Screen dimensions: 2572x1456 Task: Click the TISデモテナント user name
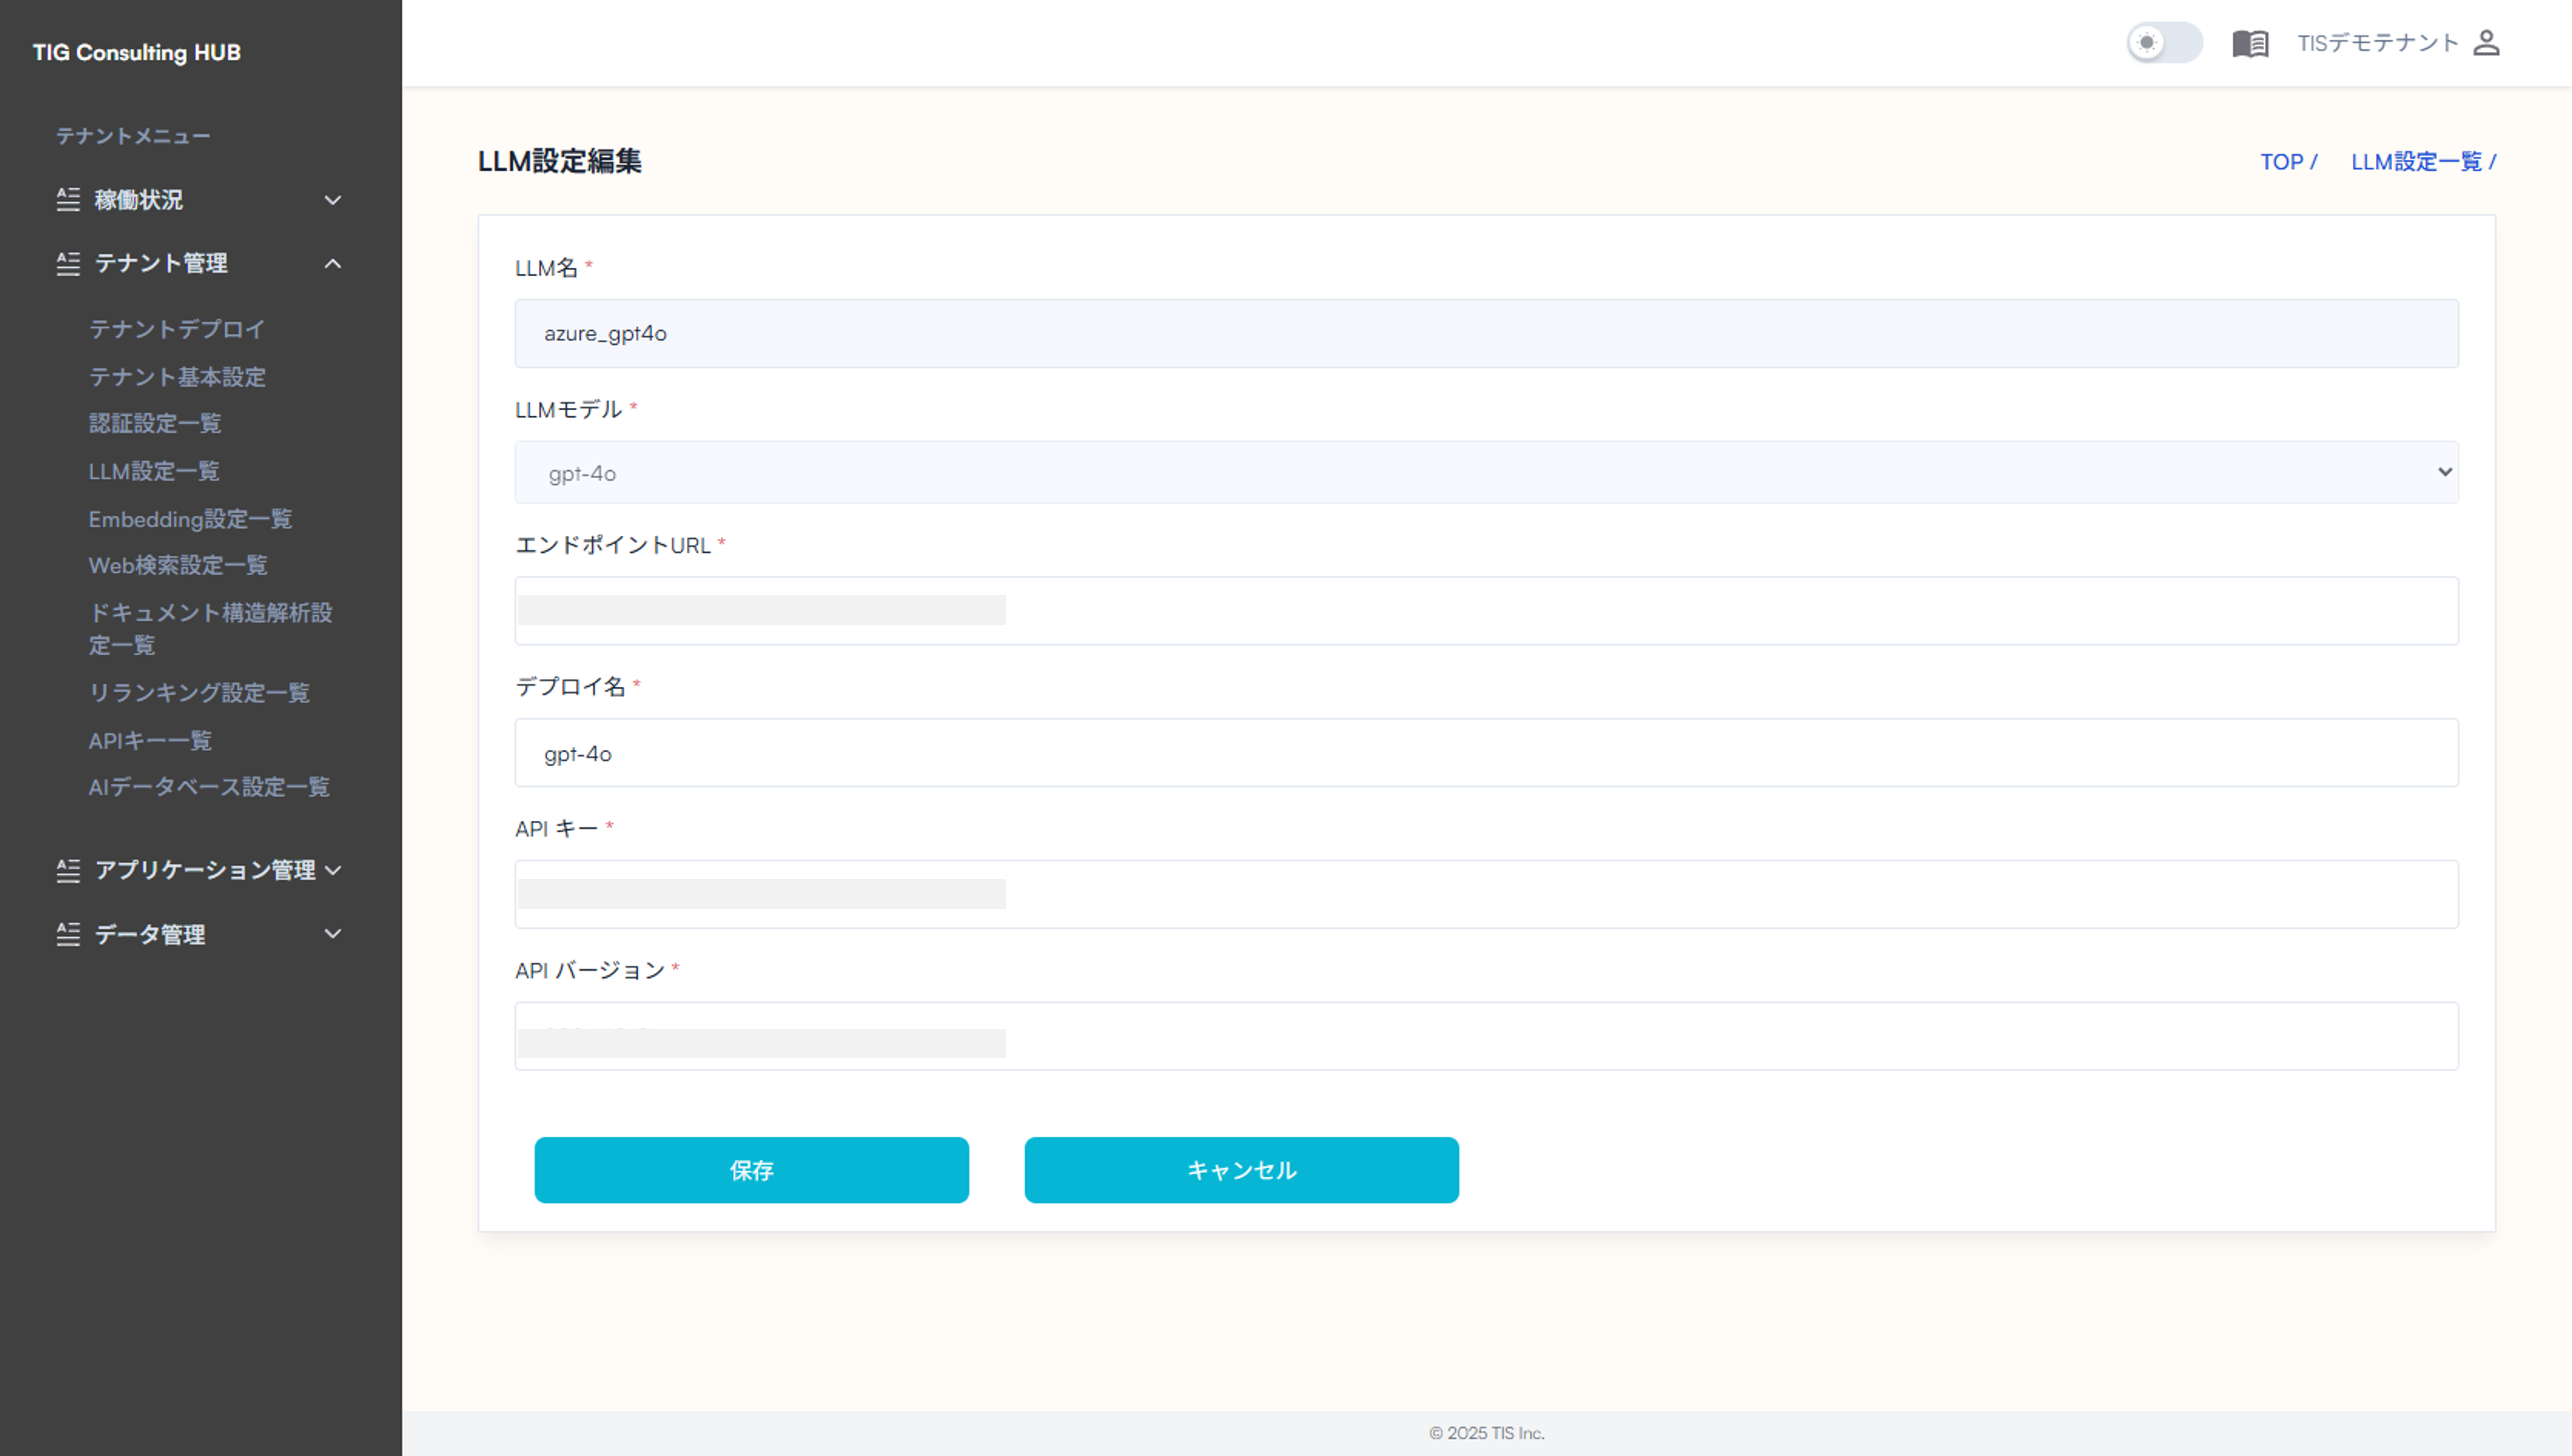click(2377, 43)
